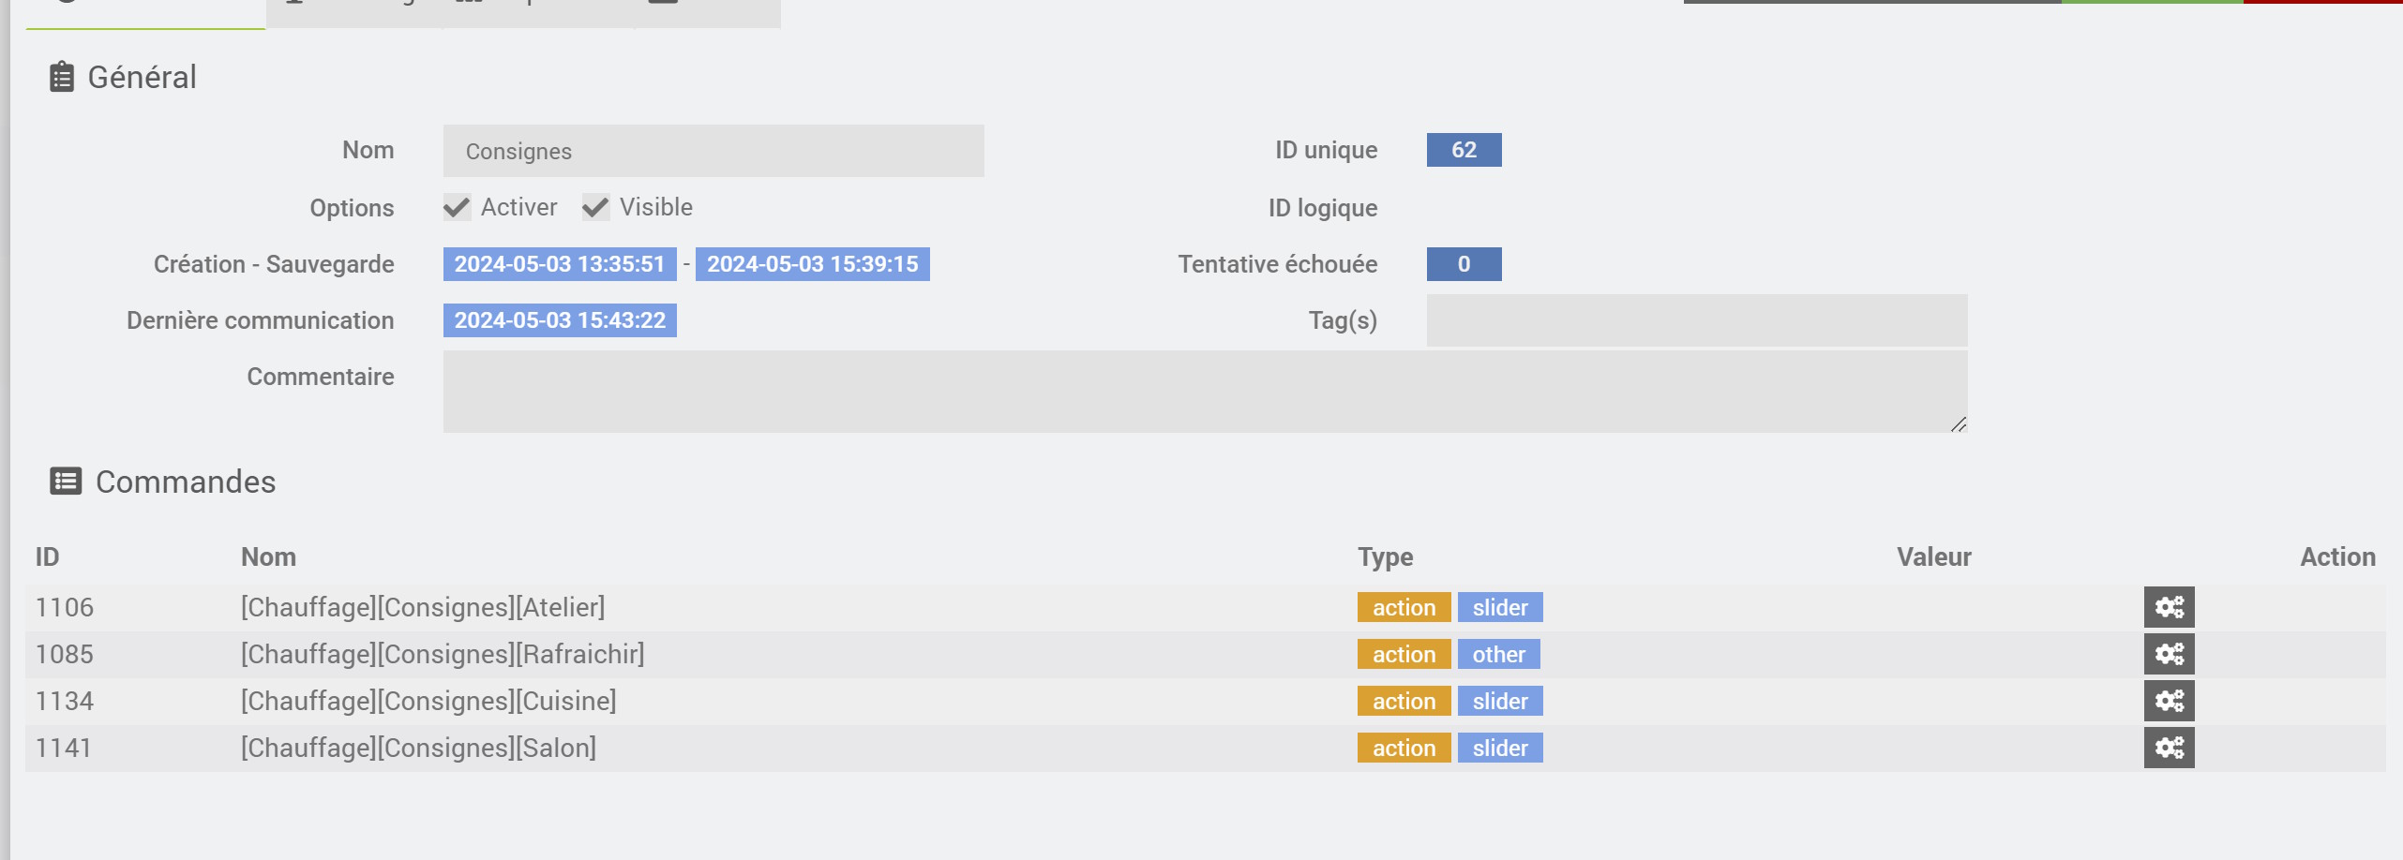
Task: Click the Dernière communication timestamp badge
Action: pos(560,320)
